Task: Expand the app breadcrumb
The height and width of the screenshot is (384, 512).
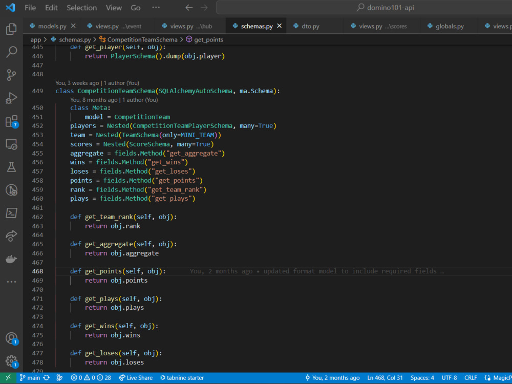Action: click(x=36, y=40)
